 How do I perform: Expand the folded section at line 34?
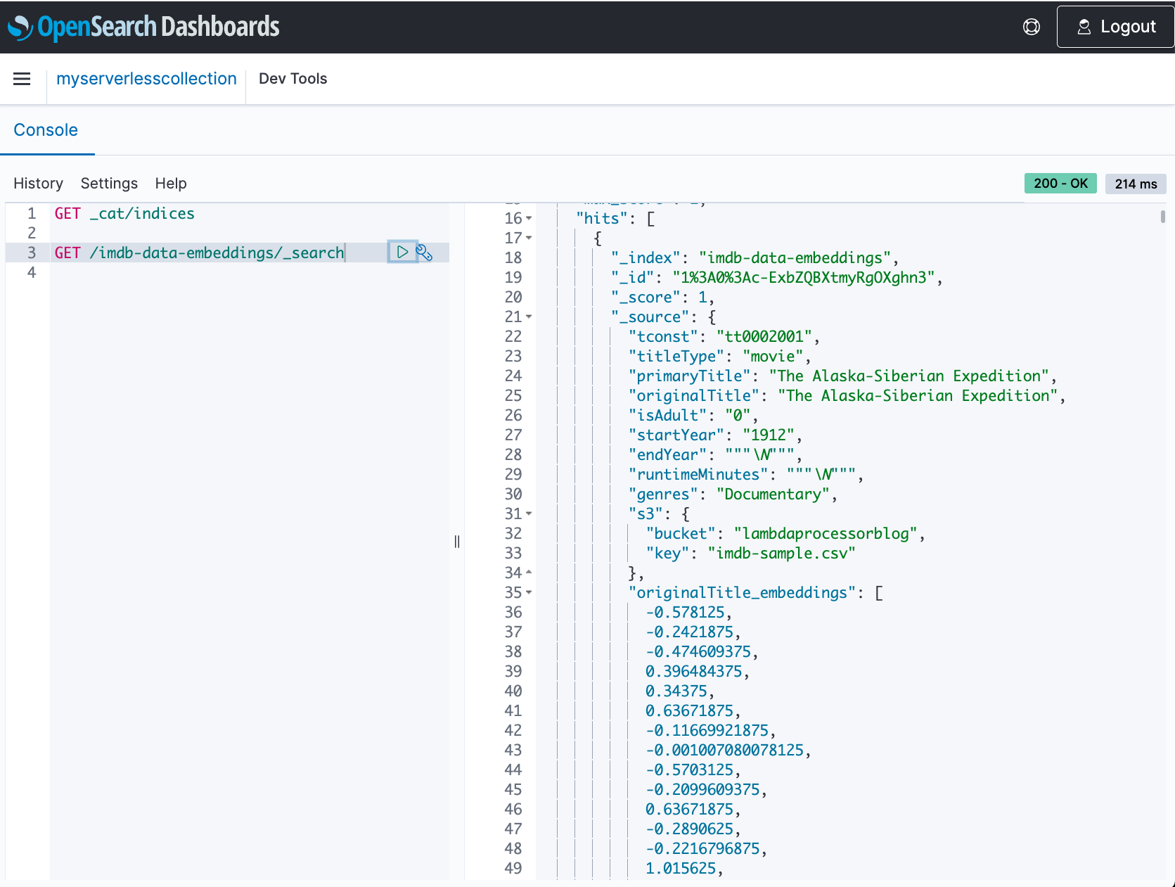[527, 573]
